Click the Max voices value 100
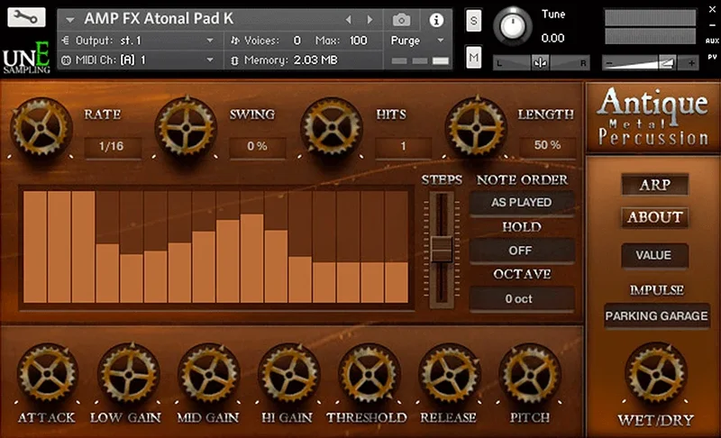721x438 pixels. pyautogui.click(x=358, y=41)
